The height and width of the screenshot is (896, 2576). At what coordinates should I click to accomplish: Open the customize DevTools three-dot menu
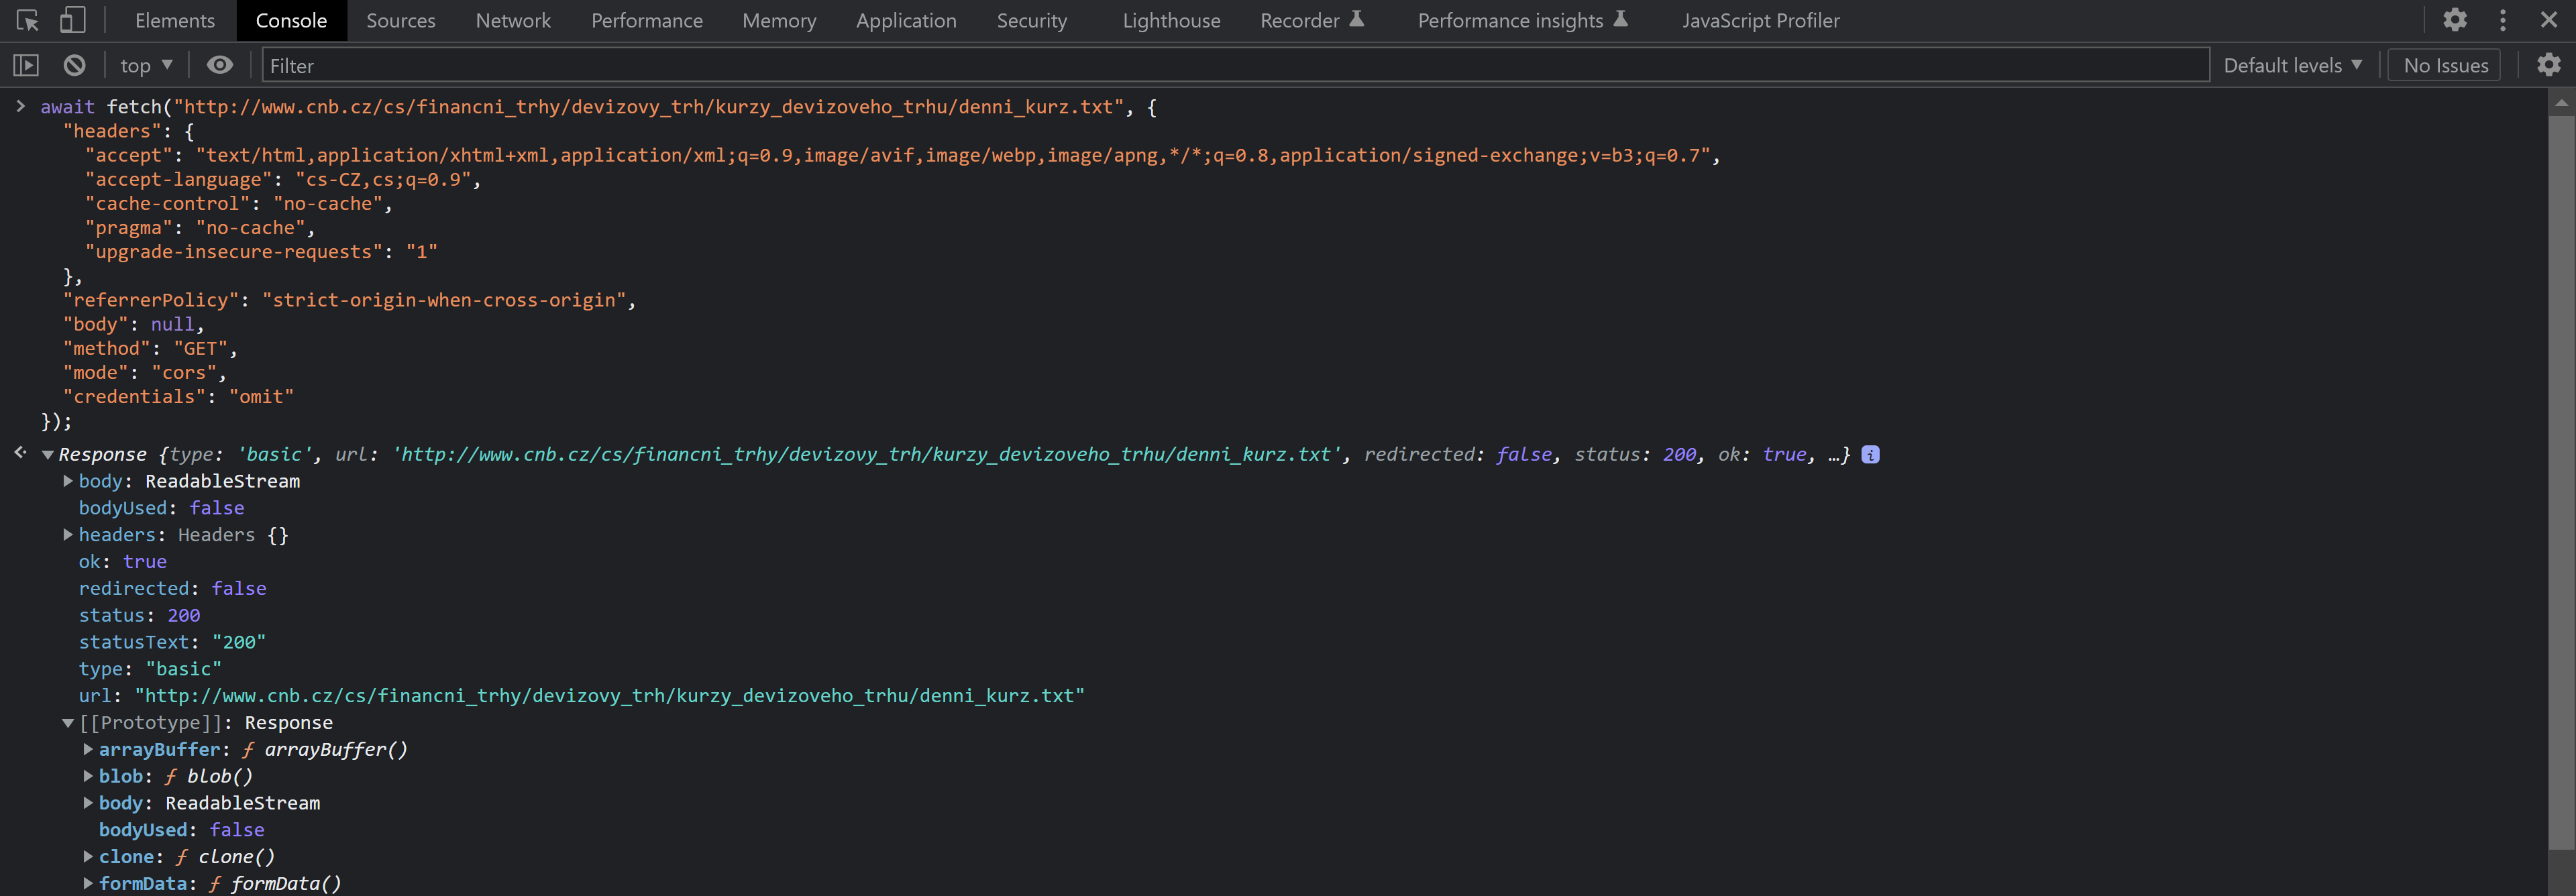(2503, 19)
